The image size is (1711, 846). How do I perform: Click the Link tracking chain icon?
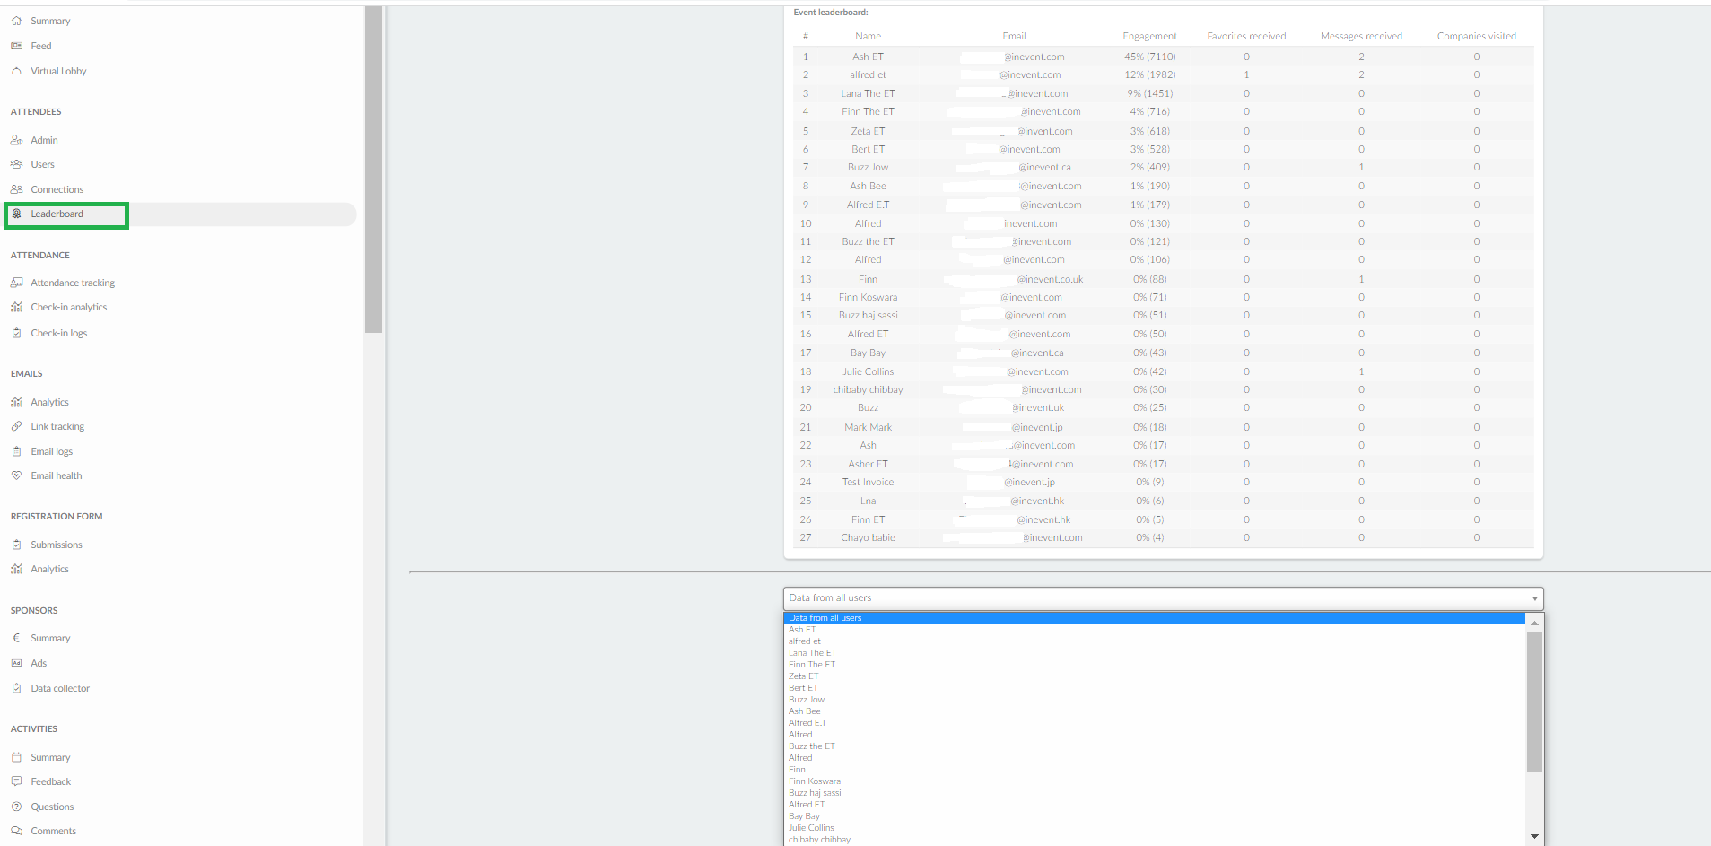click(x=16, y=426)
